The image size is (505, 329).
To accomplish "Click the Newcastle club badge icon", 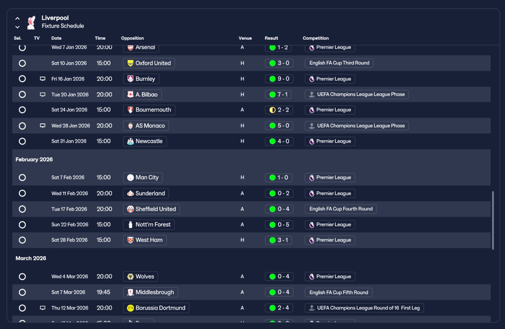I will tap(130, 141).
